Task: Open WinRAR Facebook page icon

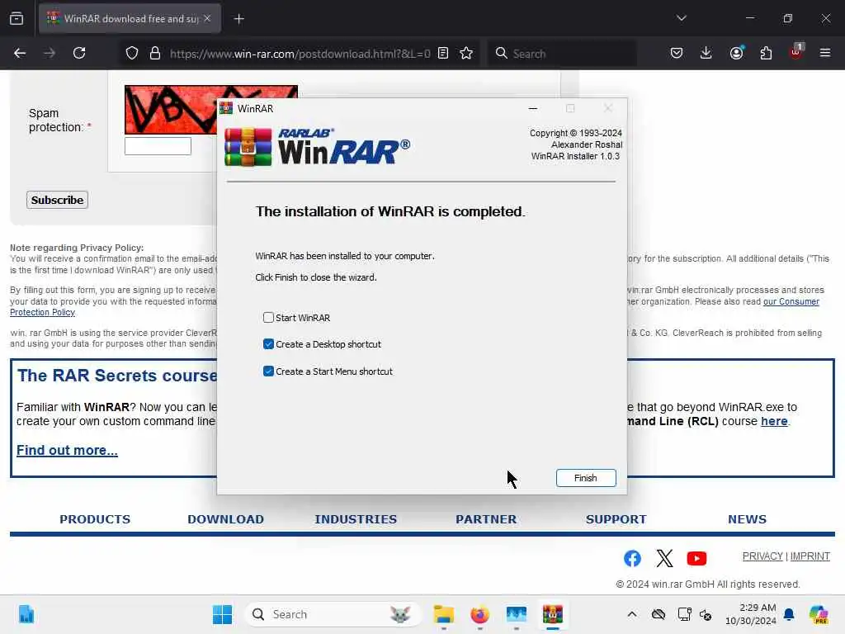Action: [x=632, y=559]
